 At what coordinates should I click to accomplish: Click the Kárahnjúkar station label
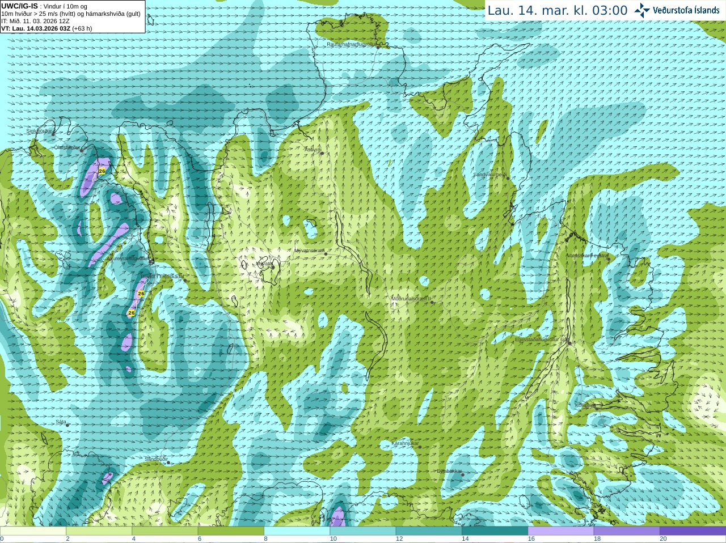[405, 443]
